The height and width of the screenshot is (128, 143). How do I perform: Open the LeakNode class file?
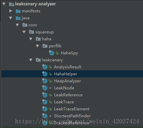(64, 88)
